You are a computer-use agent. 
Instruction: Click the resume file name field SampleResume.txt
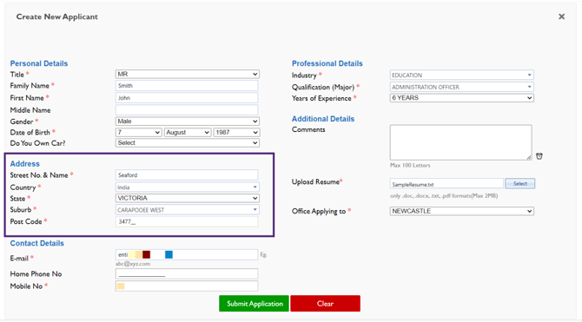[446, 184]
